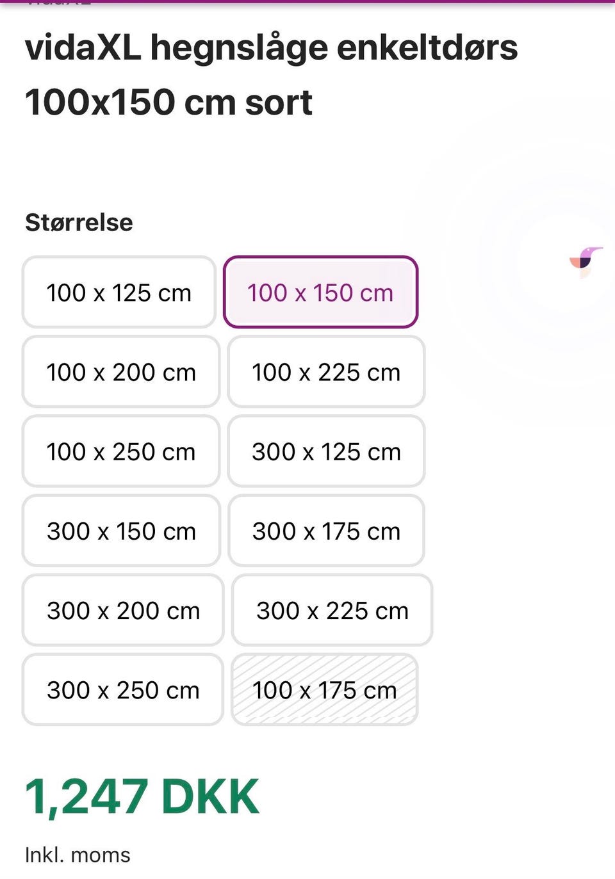Click the 1,247 DKK price
This screenshot has width=615, height=879.
(x=142, y=796)
